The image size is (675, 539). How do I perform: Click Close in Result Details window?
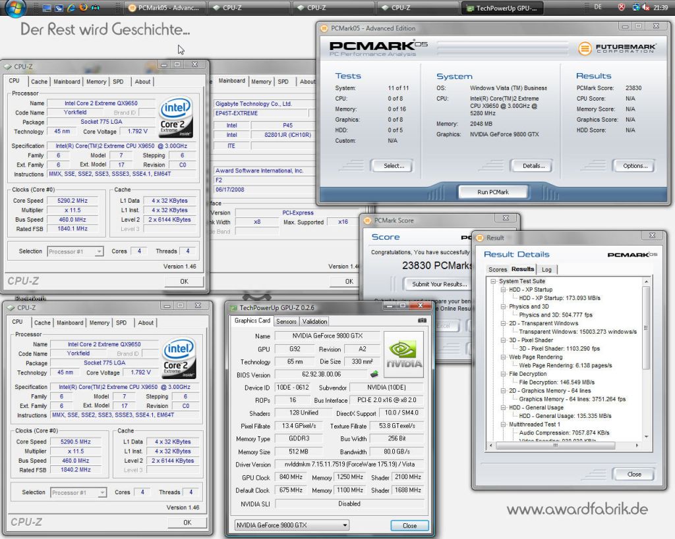tap(634, 474)
